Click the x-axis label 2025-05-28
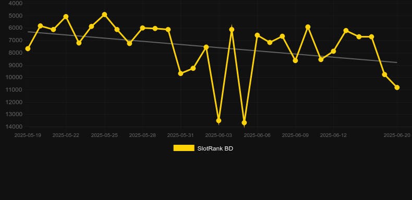This screenshot has height=200, width=412. 142,135
